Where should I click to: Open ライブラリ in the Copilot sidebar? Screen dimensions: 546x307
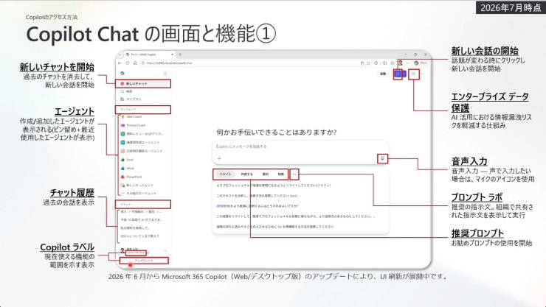pos(131,99)
